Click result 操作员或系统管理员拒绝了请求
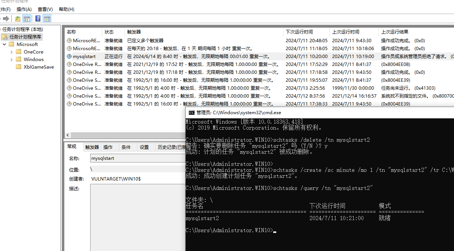Screen dimensions: 454x251 [415, 56]
